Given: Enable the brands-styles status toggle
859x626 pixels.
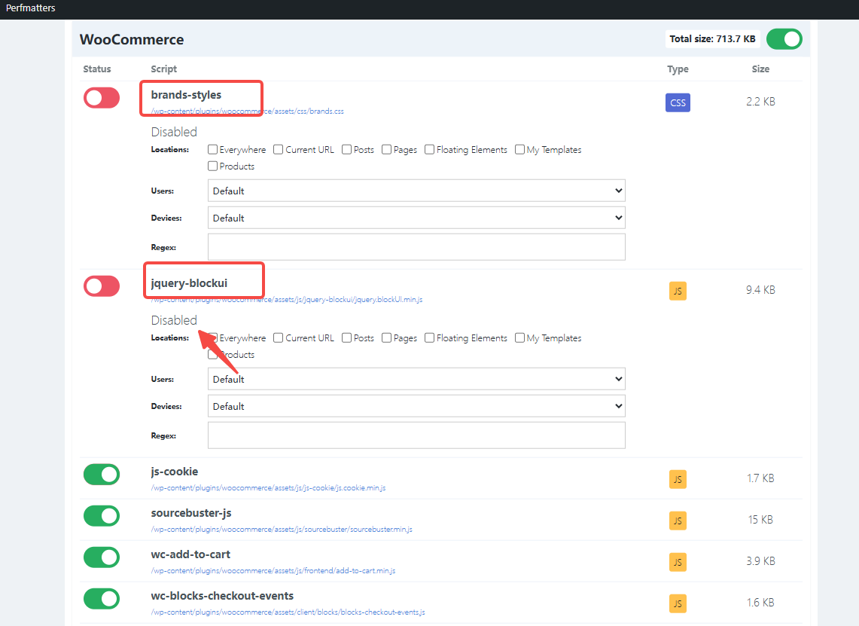Looking at the screenshot, I should click(x=101, y=97).
